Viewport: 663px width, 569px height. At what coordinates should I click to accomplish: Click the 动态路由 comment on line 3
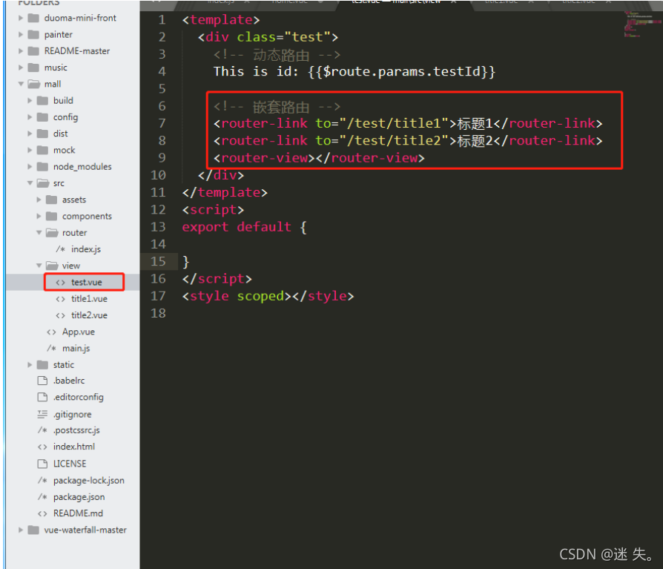(277, 55)
